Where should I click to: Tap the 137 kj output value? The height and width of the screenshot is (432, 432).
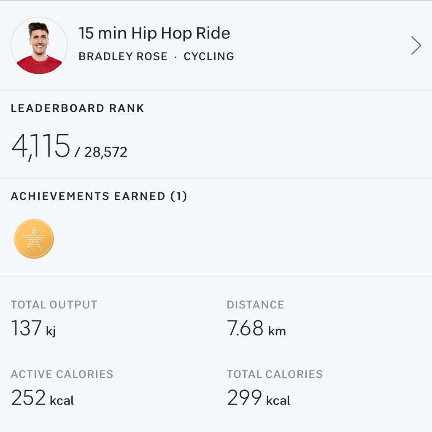pos(33,328)
